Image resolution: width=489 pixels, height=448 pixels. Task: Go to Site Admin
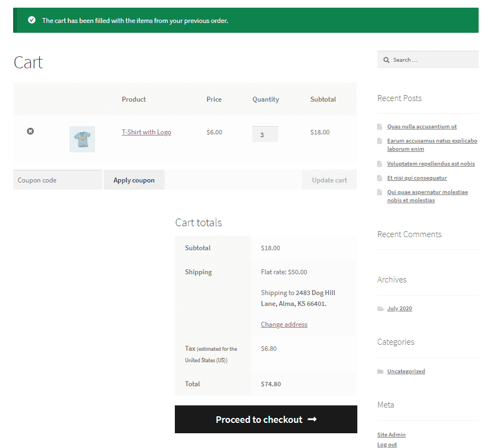pyautogui.click(x=391, y=434)
